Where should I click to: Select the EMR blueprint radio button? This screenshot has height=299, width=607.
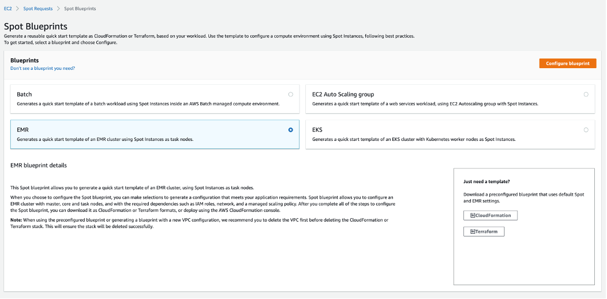(x=291, y=130)
